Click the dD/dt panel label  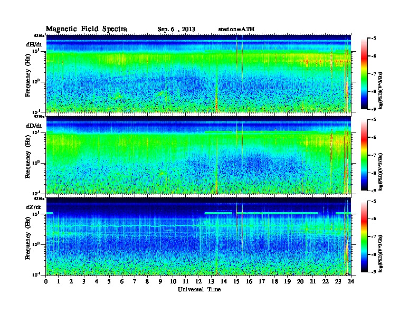tap(34, 126)
